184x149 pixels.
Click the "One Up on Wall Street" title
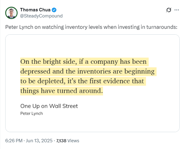coord(49,106)
